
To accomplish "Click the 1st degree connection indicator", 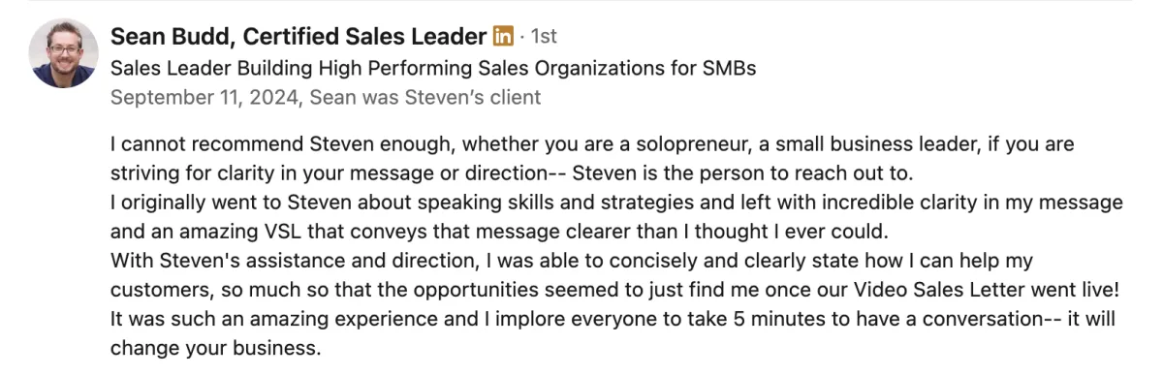I will click(x=543, y=37).
